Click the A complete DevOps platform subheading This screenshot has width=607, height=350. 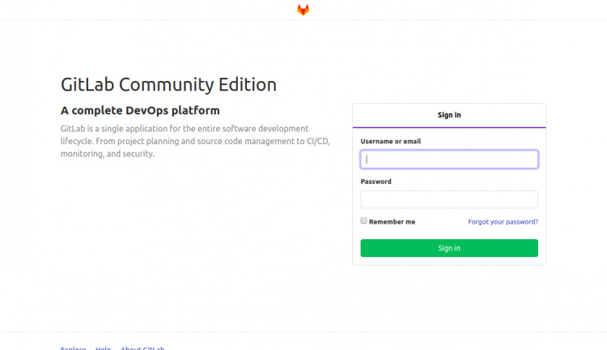pyautogui.click(x=140, y=110)
